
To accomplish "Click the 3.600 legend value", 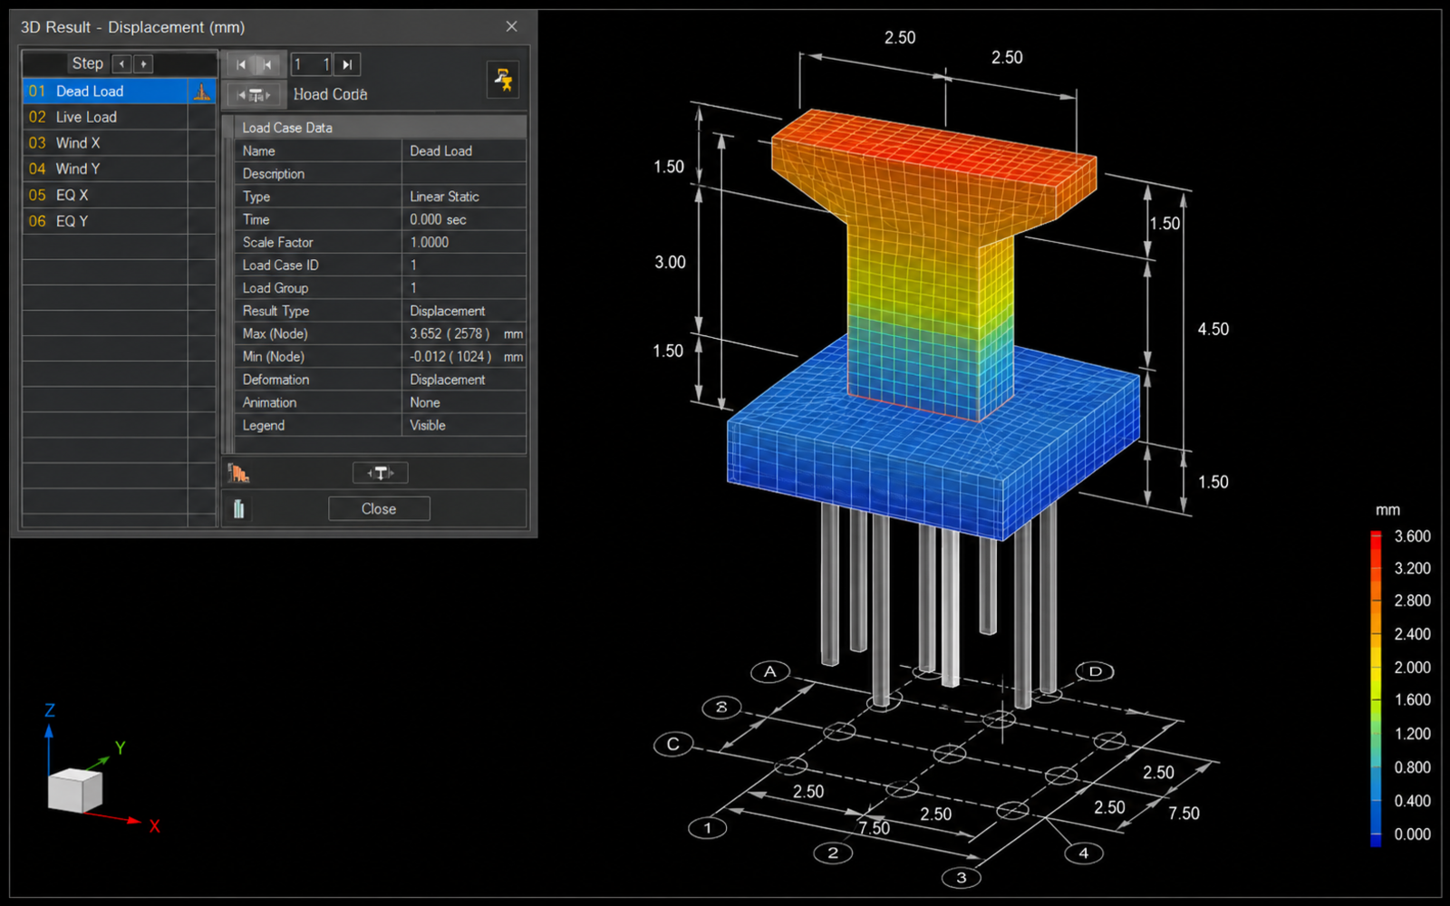I will tap(1412, 536).
